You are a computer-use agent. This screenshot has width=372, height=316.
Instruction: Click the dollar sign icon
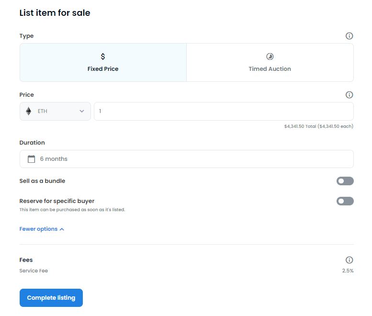pyautogui.click(x=103, y=56)
